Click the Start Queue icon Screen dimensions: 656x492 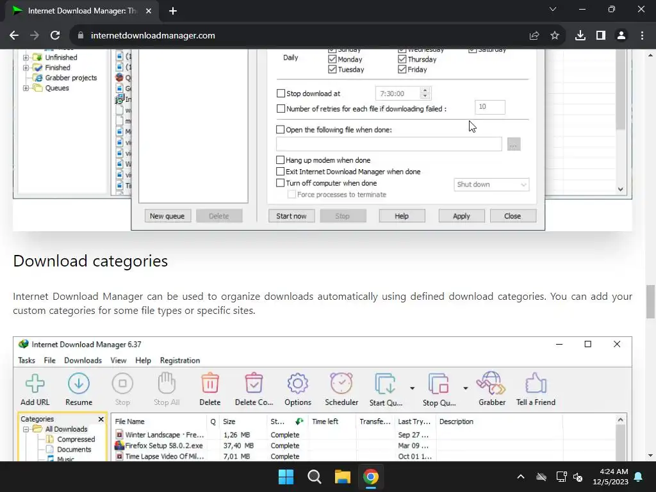pyautogui.click(x=385, y=383)
